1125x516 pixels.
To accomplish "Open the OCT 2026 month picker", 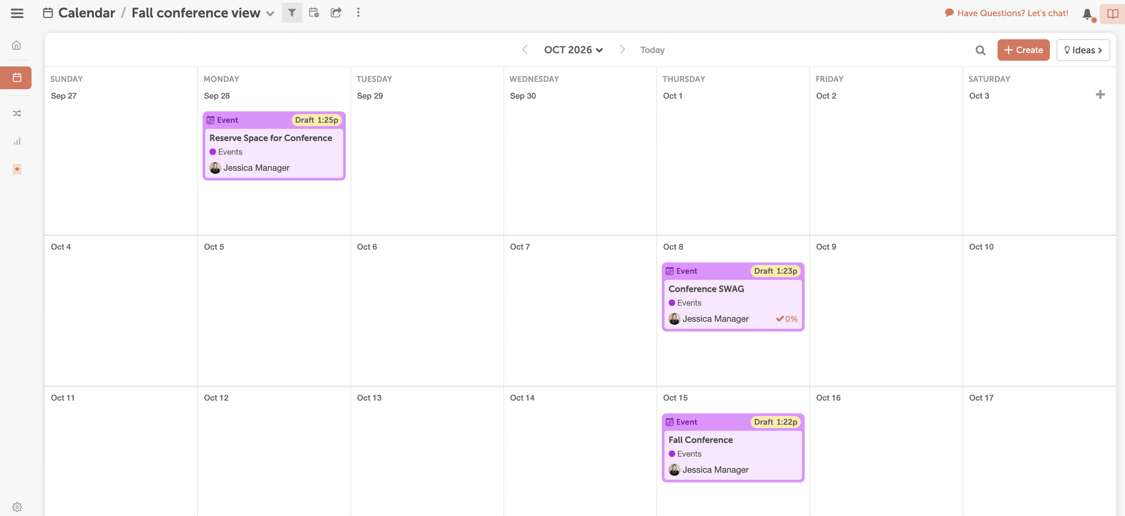I will click(573, 50).
